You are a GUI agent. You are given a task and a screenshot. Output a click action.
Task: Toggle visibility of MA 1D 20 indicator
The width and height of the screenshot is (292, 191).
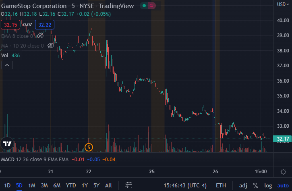pyautogui.click(x=51, y=46)
